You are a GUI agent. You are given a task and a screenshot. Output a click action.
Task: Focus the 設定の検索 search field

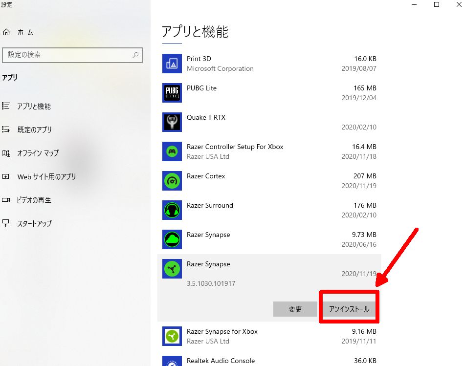pyautogui.click(x=72, y=55)
